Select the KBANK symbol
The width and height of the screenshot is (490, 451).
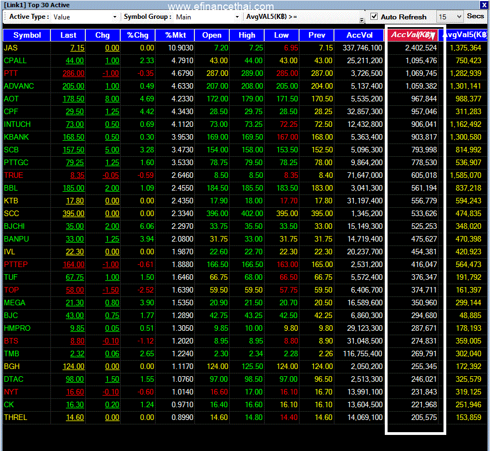pos(16,137)
